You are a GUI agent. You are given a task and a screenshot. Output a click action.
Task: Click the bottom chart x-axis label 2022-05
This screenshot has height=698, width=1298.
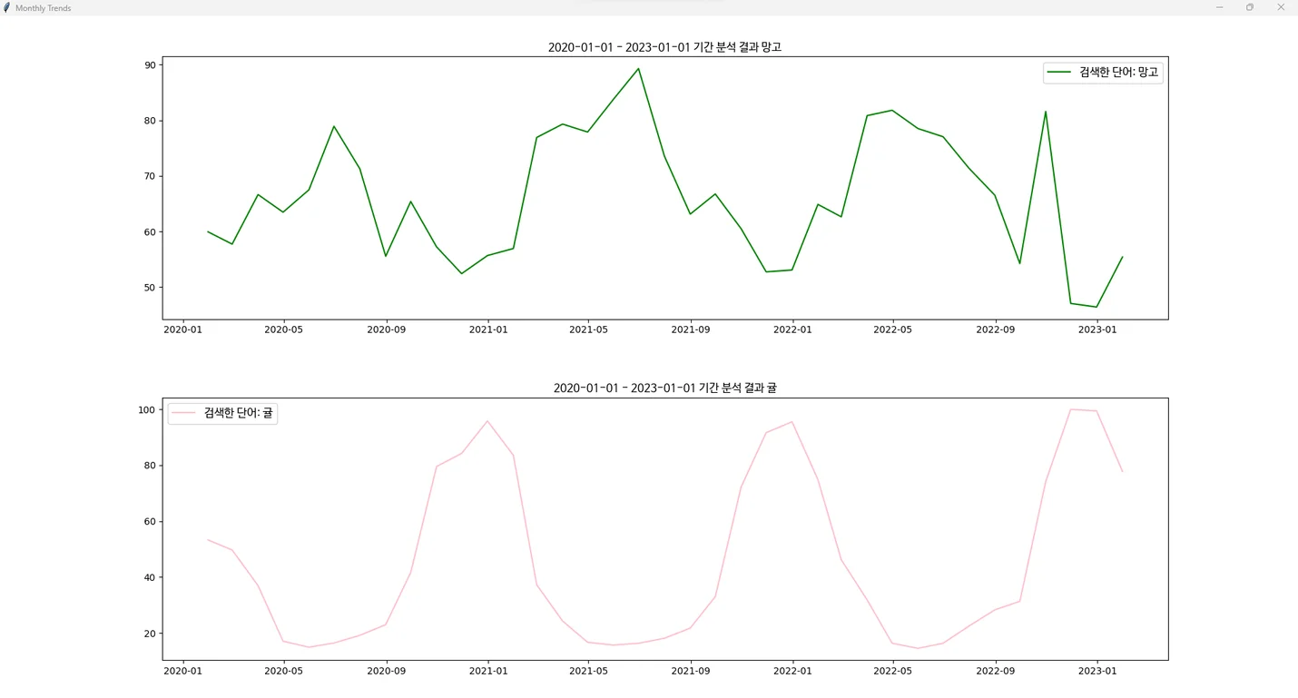pos(892,671)
